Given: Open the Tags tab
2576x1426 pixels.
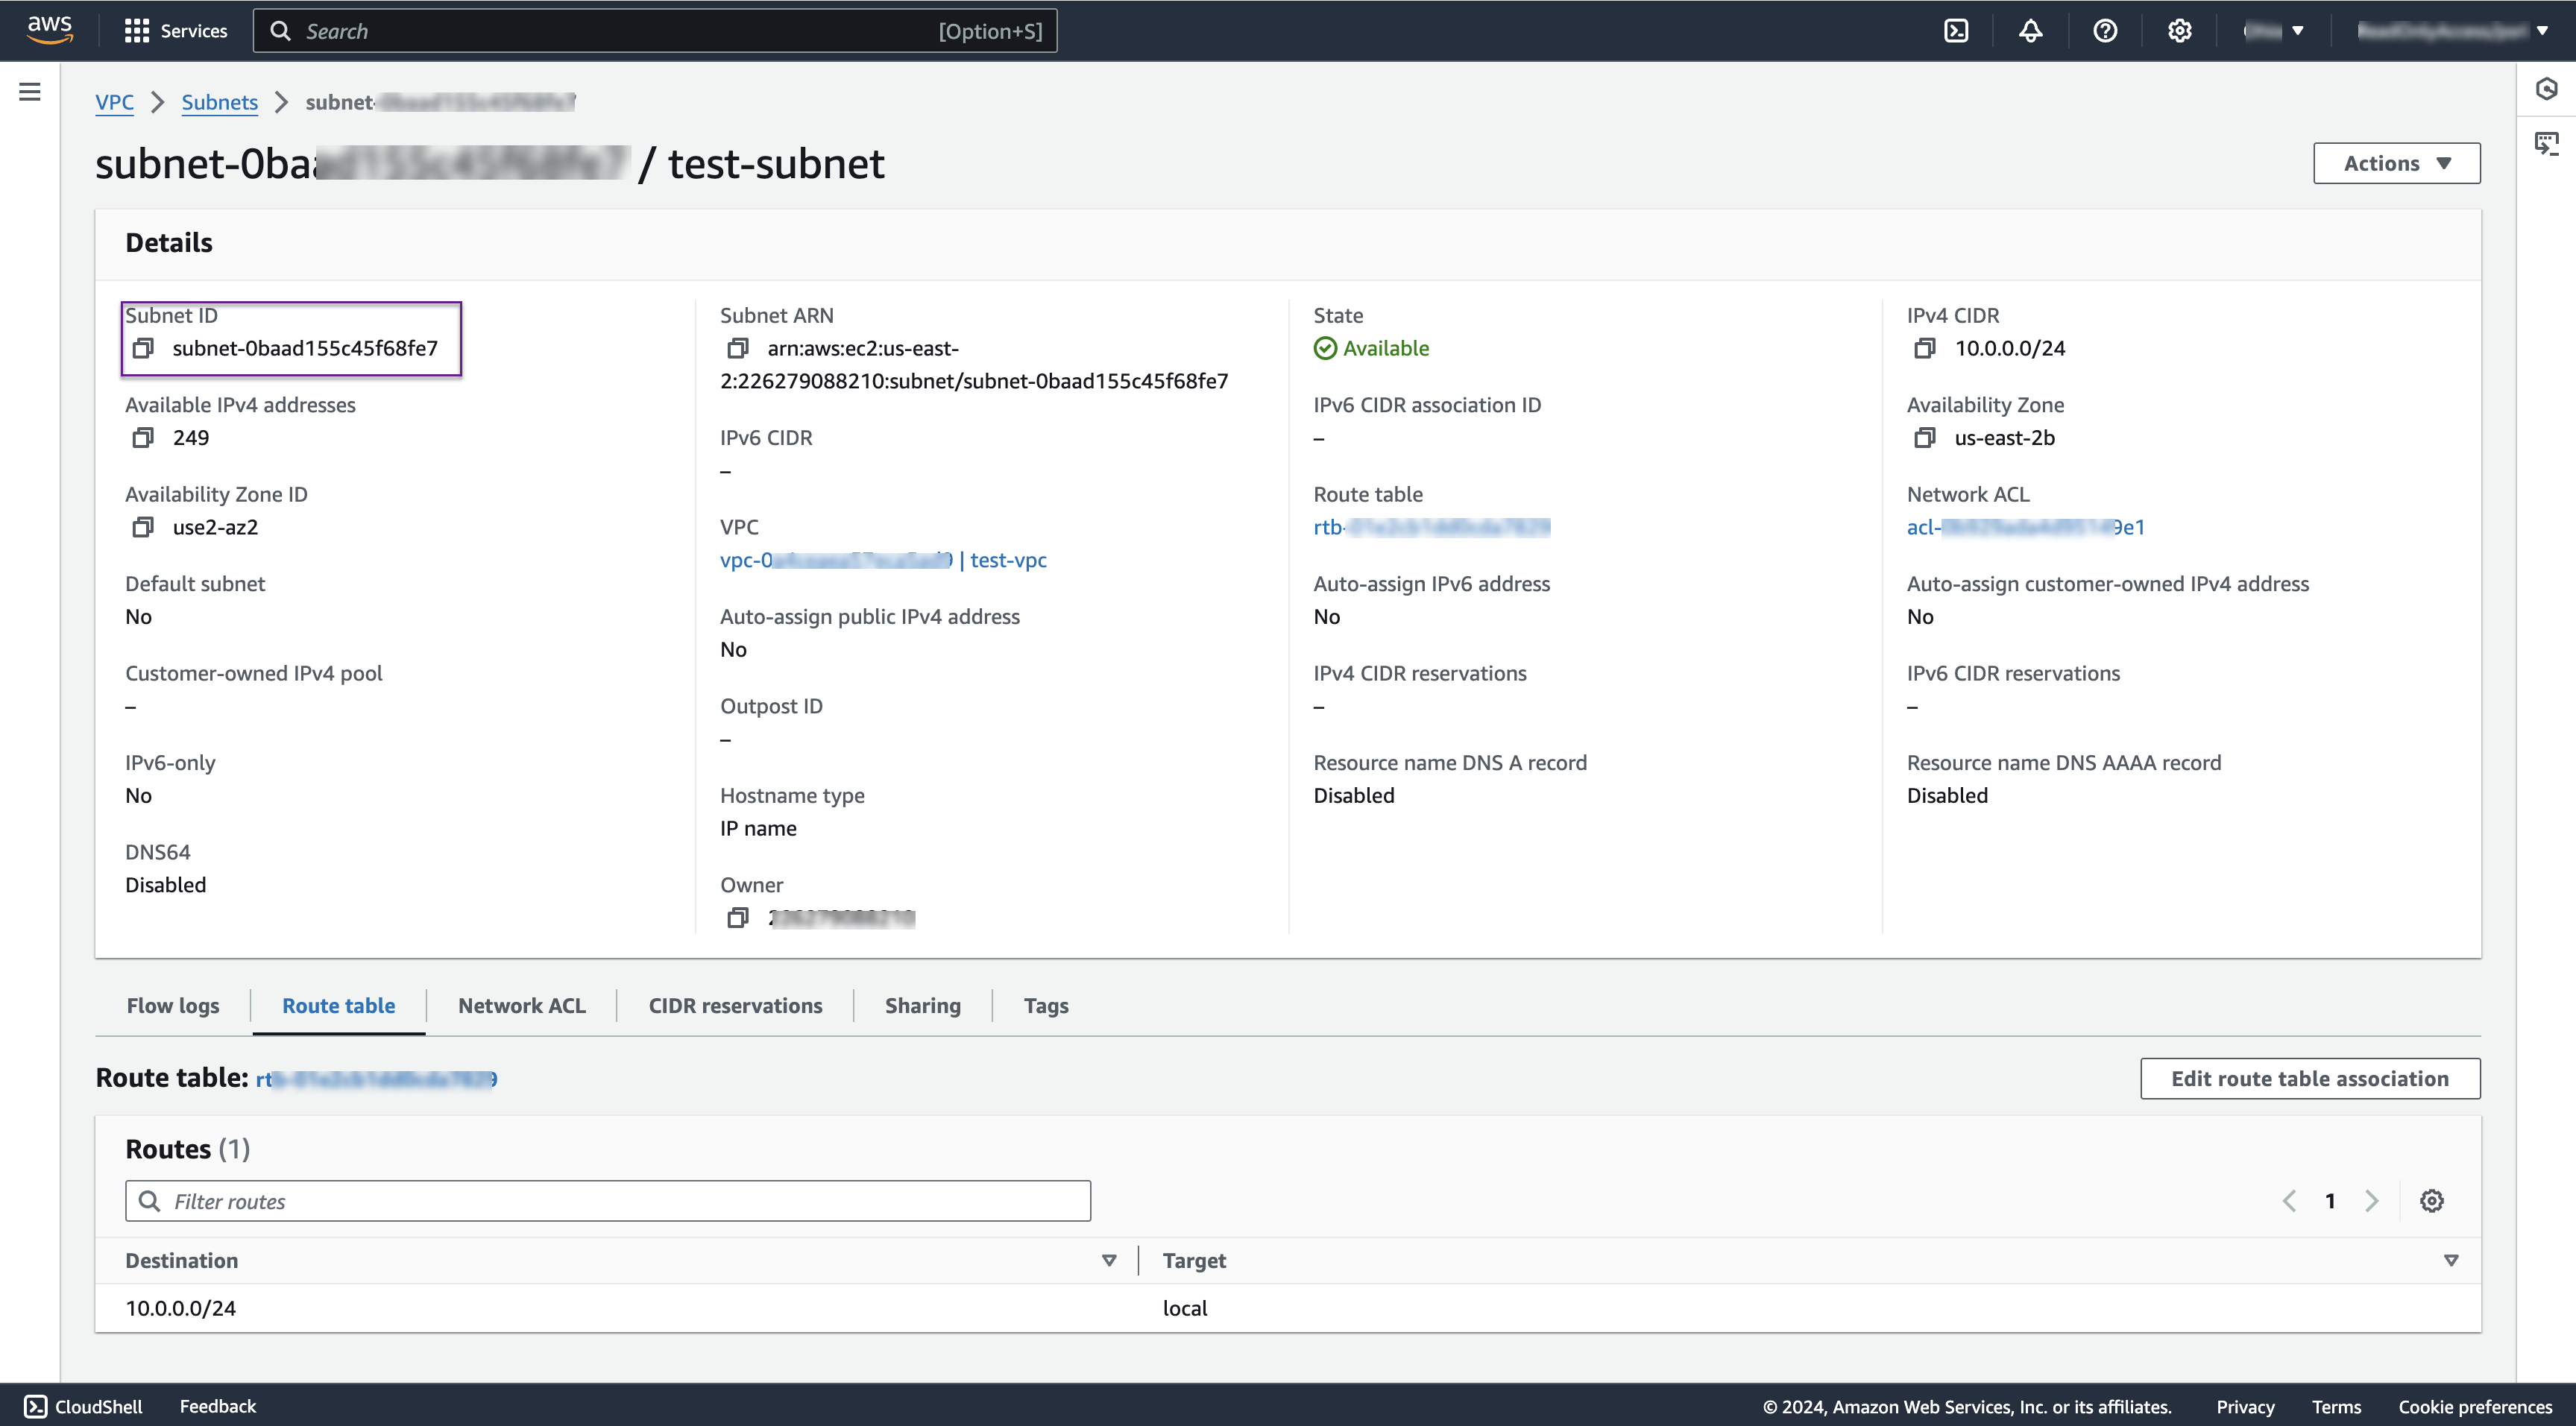Looking at the screenshot, I should point(1046,1005).
